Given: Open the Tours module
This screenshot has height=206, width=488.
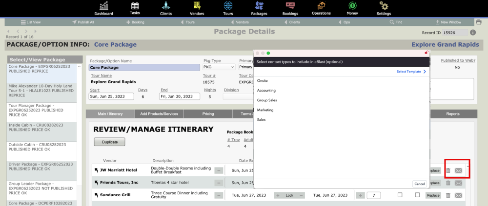Looking at the screenshot, I should click(228, 8).
